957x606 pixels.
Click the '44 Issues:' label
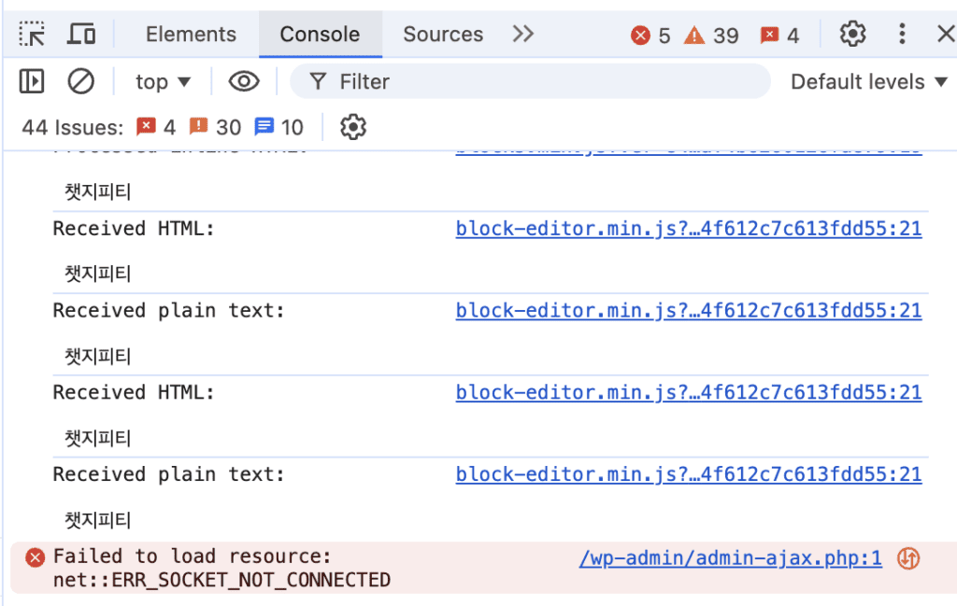click(x=73, y=127)
